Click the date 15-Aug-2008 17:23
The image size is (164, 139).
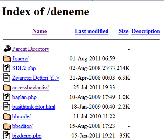(92, 126)
